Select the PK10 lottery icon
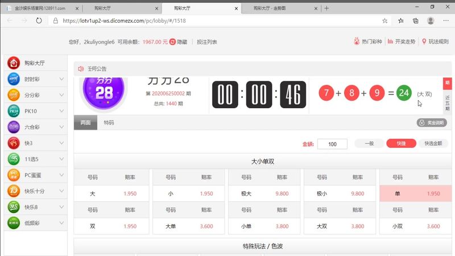This screenshot has width=455, height=256. [x=14, y=111]
